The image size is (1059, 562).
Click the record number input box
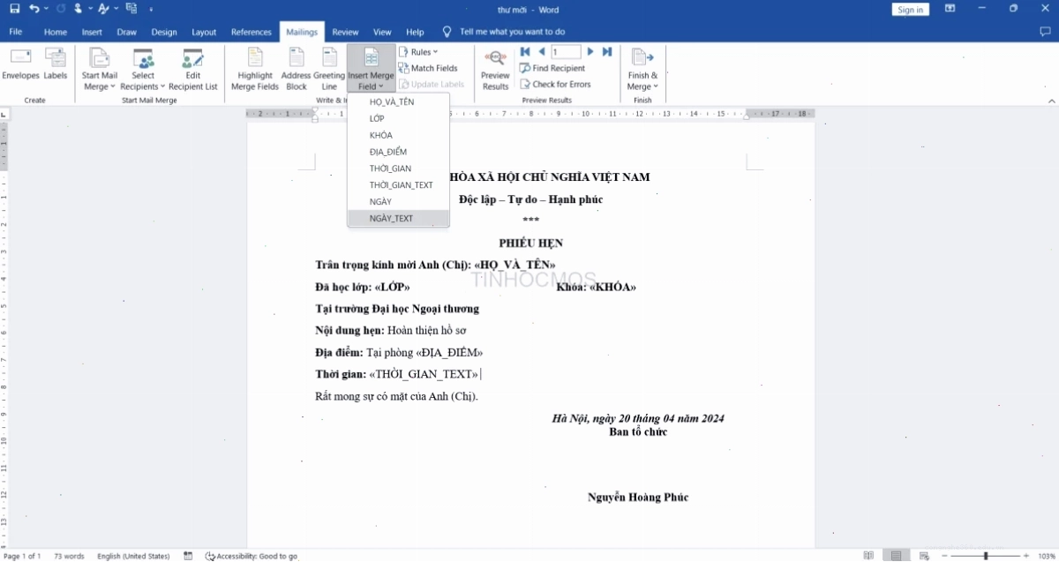click(x=566, y=52)
